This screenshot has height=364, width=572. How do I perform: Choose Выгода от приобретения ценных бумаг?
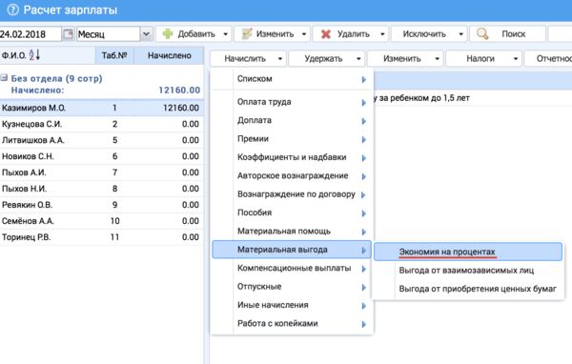(468, 289)
